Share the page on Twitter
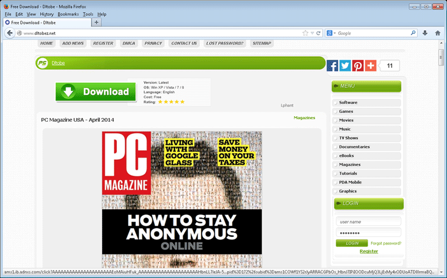Screen dimensions: 447x278 click(x=345, y=66)
